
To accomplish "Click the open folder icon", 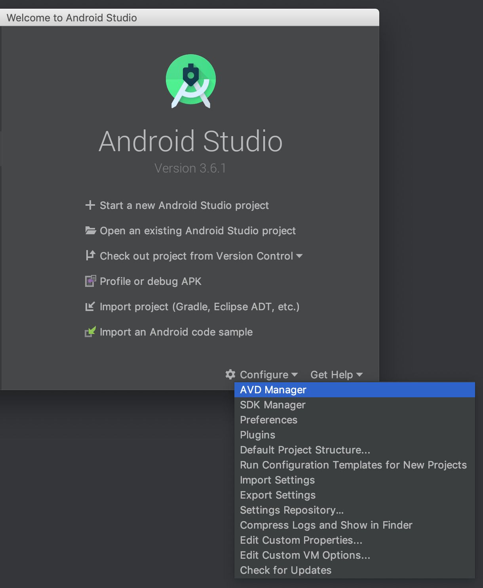I will [x=91, y=230].
